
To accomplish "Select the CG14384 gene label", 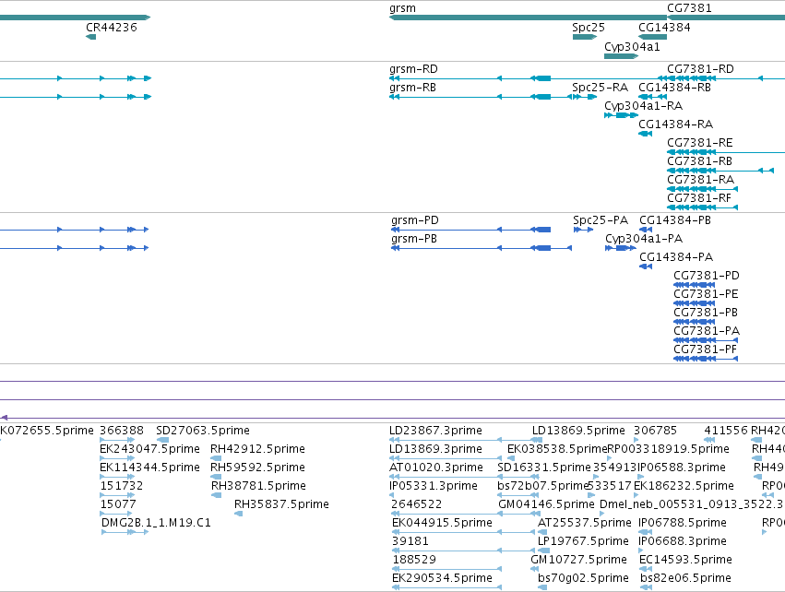I will (664, 28).
